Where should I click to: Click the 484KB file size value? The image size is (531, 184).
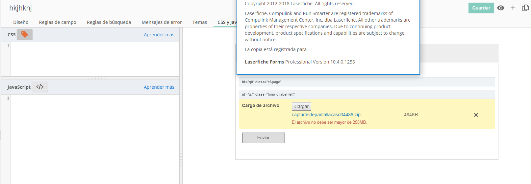[411, 115]
